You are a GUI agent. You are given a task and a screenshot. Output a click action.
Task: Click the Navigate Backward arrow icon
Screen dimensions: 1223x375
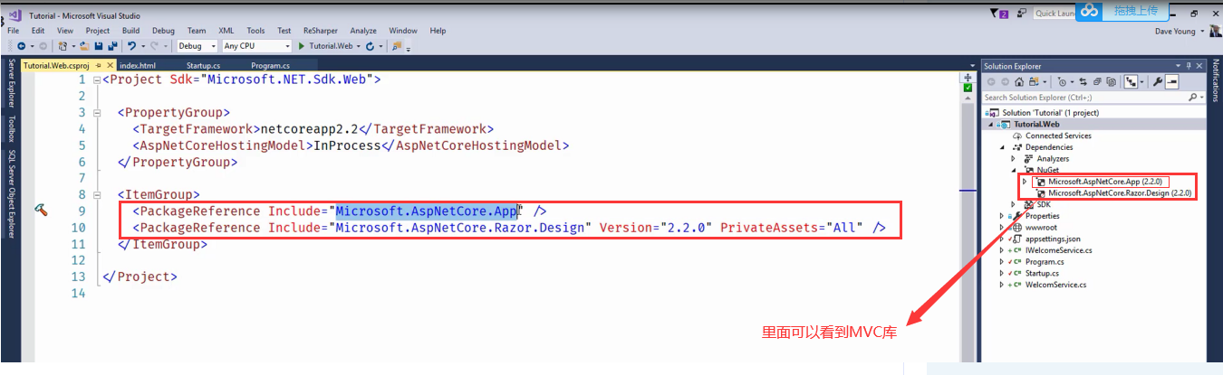click(21, 46)
